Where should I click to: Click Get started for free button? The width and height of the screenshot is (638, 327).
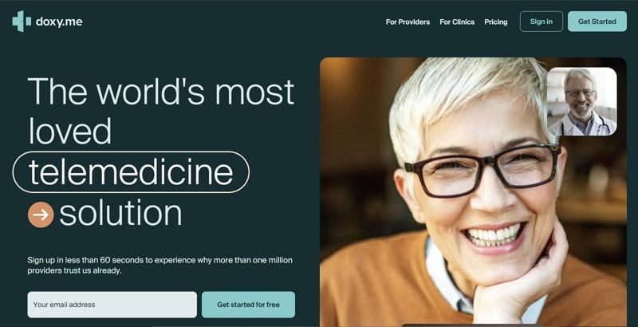(248, 305)
